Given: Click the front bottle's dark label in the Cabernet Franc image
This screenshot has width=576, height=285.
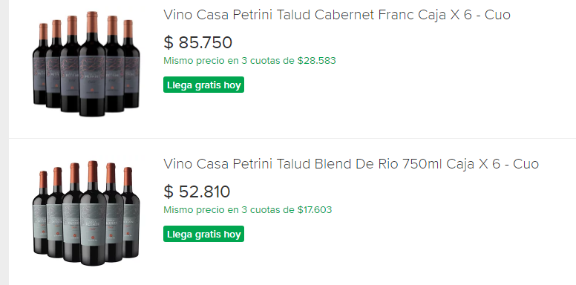Looking at the screenshot, I should [x=92, y=75].
